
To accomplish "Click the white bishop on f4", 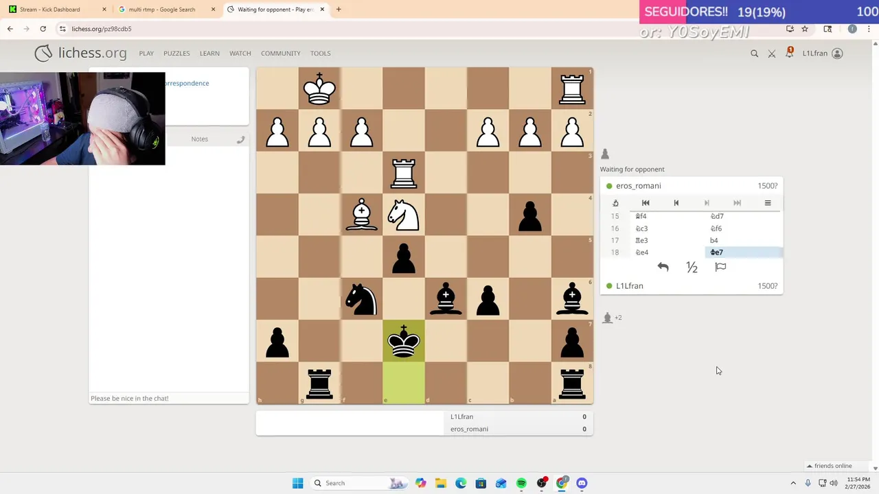I will [x=362, y=215].
